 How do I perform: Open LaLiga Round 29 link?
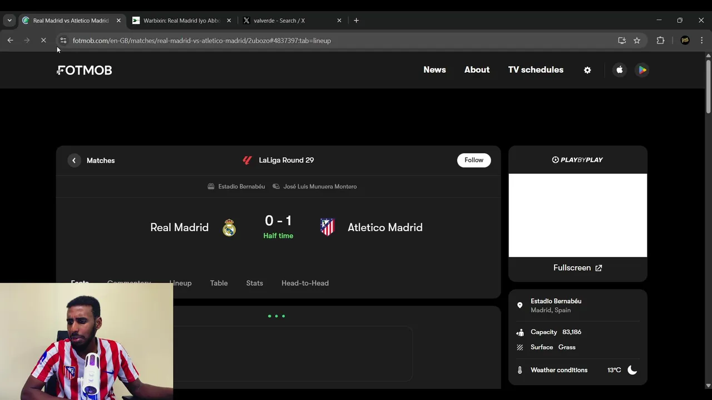click(x=286, y=160)
